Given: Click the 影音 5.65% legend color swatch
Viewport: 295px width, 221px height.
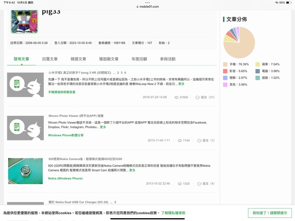Looking at the screenshot, I should pos(225,71).
